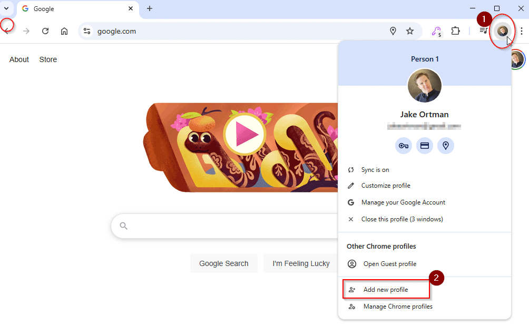Open the purple extension with badge 5
This screenshot has width=529, height=327.
tap(437, 32)
